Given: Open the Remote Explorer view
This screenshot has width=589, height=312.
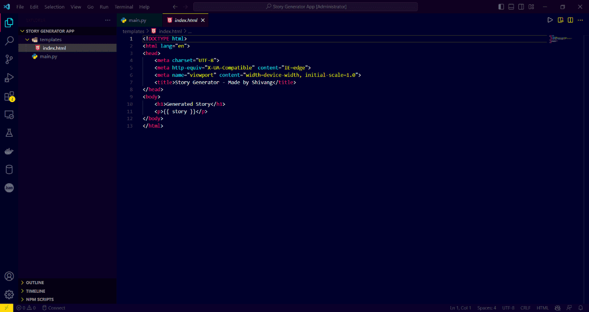Looking at the screenshot, I should click(9, 115).
